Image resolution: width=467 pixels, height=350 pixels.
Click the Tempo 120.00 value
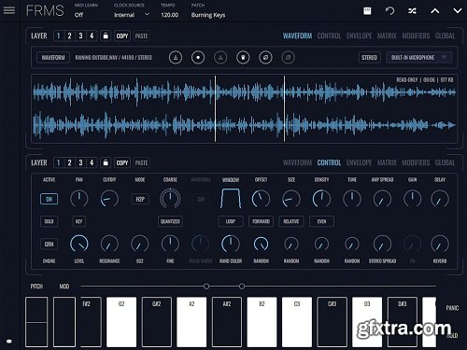170,15
